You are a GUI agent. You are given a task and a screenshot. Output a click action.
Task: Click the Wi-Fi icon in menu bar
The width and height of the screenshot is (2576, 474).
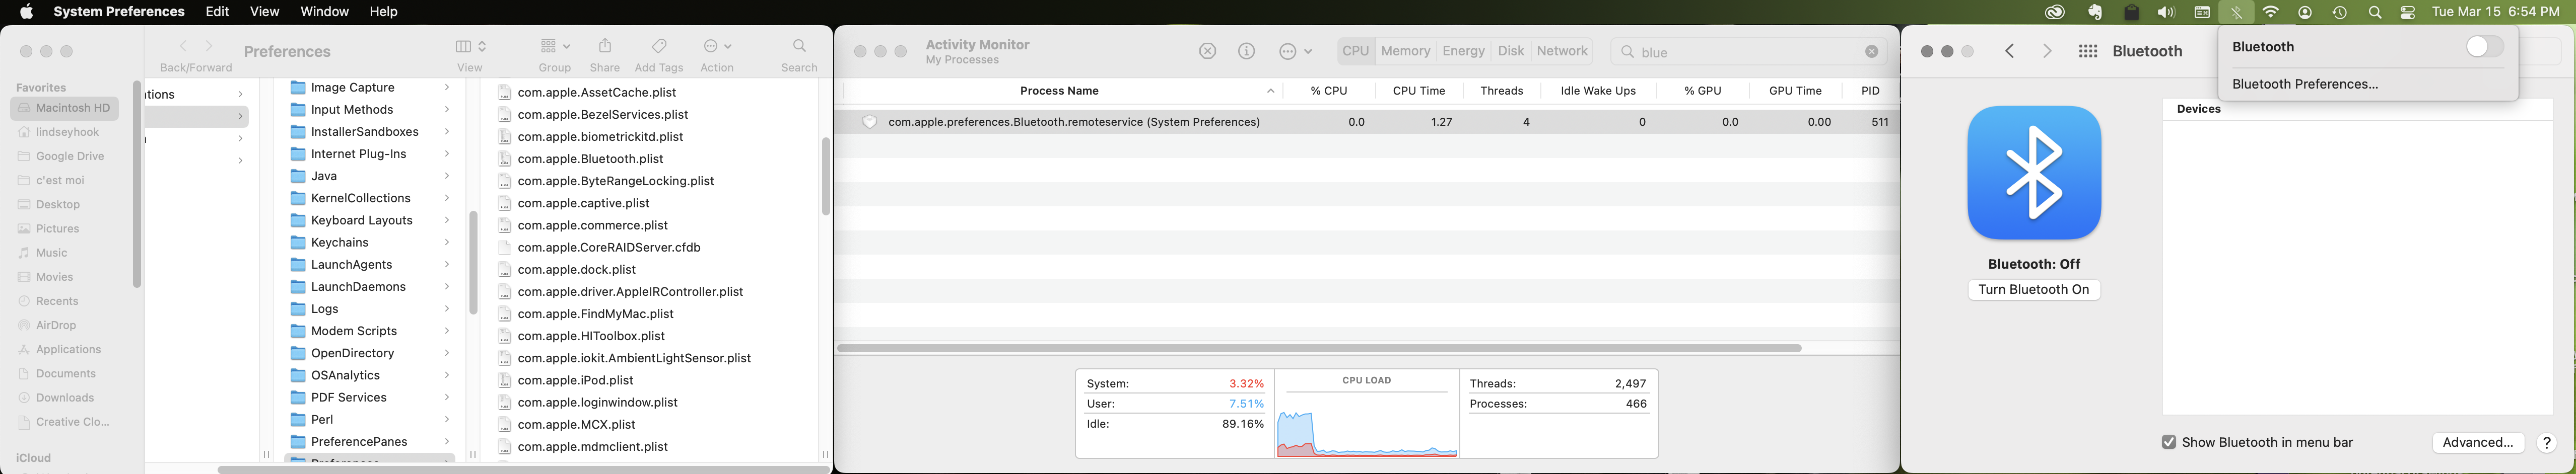[x=2271, y=12]
